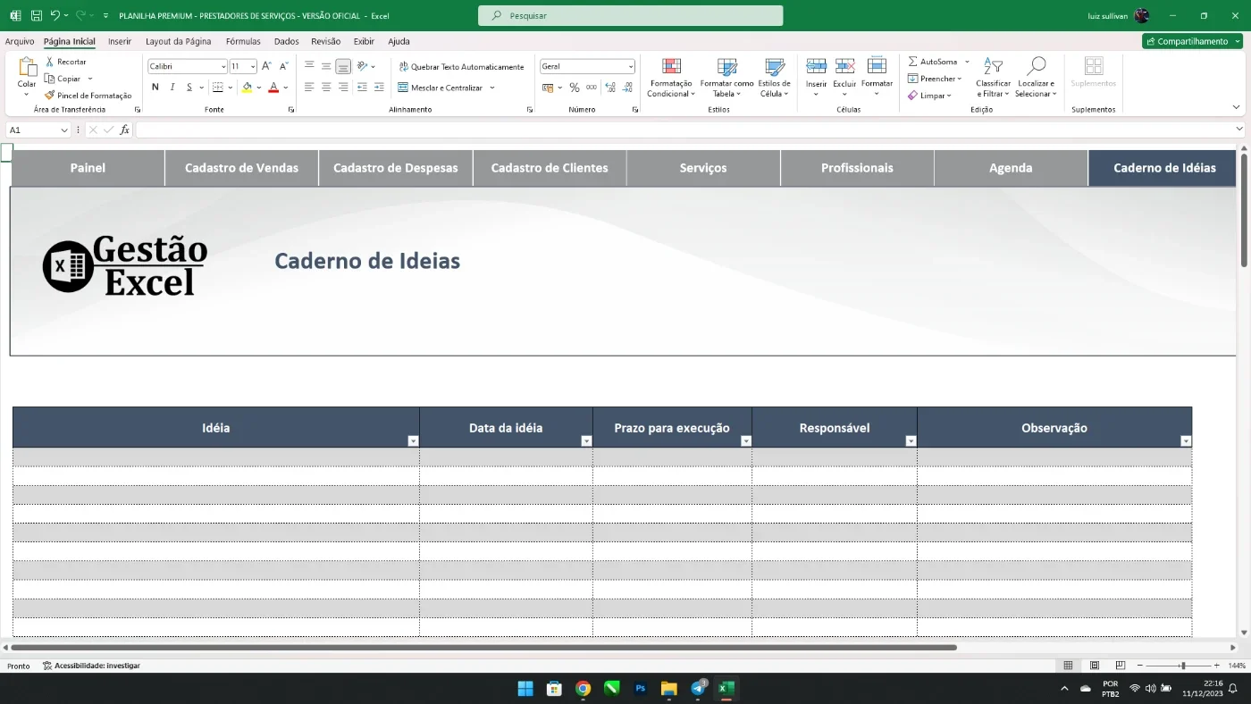Apply percent style format
Screen dimensions: 1251x704
tap(575, 88)
